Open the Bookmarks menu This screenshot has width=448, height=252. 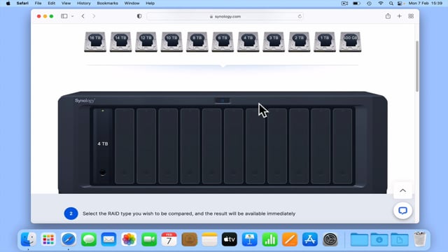[x=107, y=3]
